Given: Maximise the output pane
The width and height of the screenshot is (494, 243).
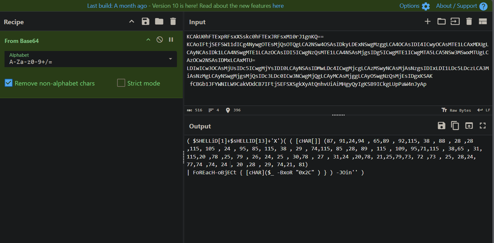Looking at the screenshot, I should click(483, 126).
